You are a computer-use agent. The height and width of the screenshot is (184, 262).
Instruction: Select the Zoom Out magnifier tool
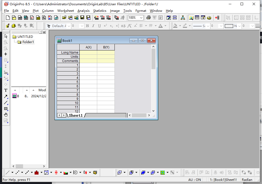6,48
